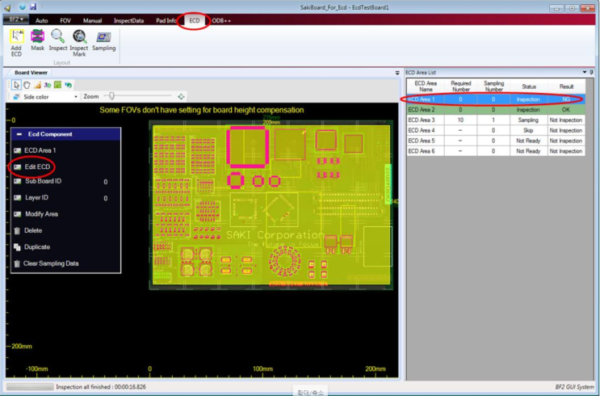Open the Inspect Mark tool
Image resolution: width=600 pixels, height=396 pixels.
point(79,36)
